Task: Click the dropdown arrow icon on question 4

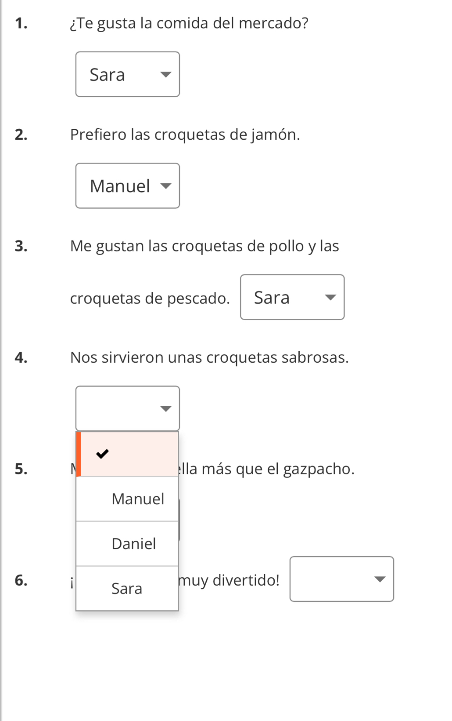Action: tap(166, 409)
